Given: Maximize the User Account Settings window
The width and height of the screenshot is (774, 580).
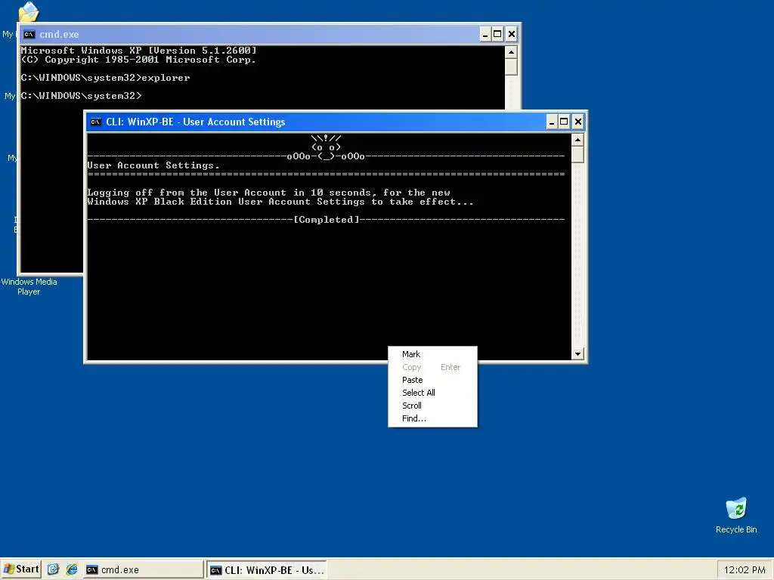Looking at the screenshot, I should 564,122.
